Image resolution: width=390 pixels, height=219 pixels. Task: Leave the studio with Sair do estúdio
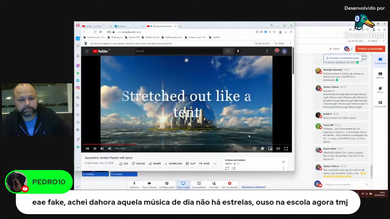(229, 185)
